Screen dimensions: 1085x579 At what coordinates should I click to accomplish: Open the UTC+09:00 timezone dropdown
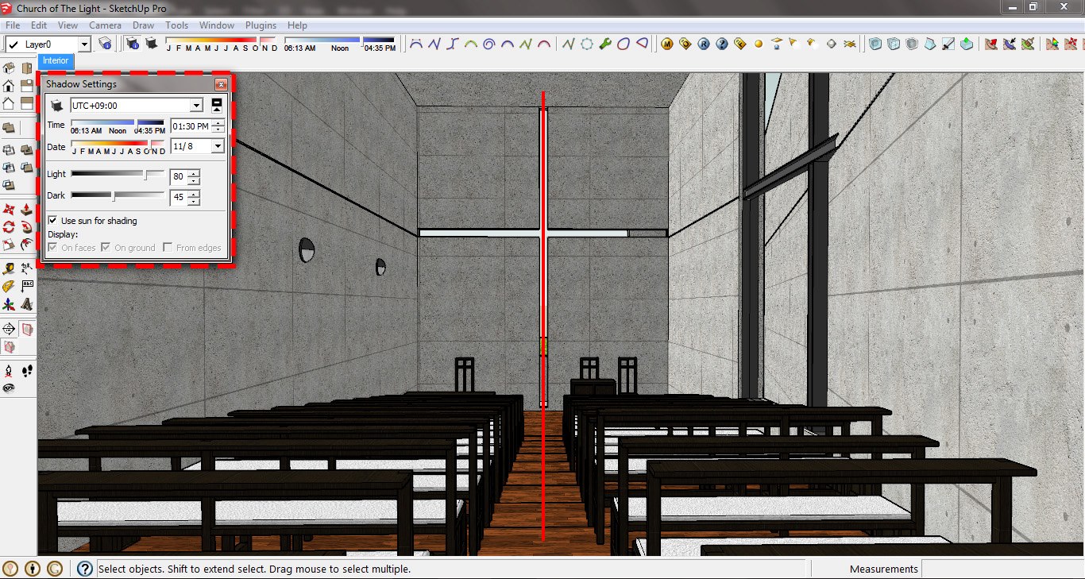pyautogui.click(x=195, y=105)
